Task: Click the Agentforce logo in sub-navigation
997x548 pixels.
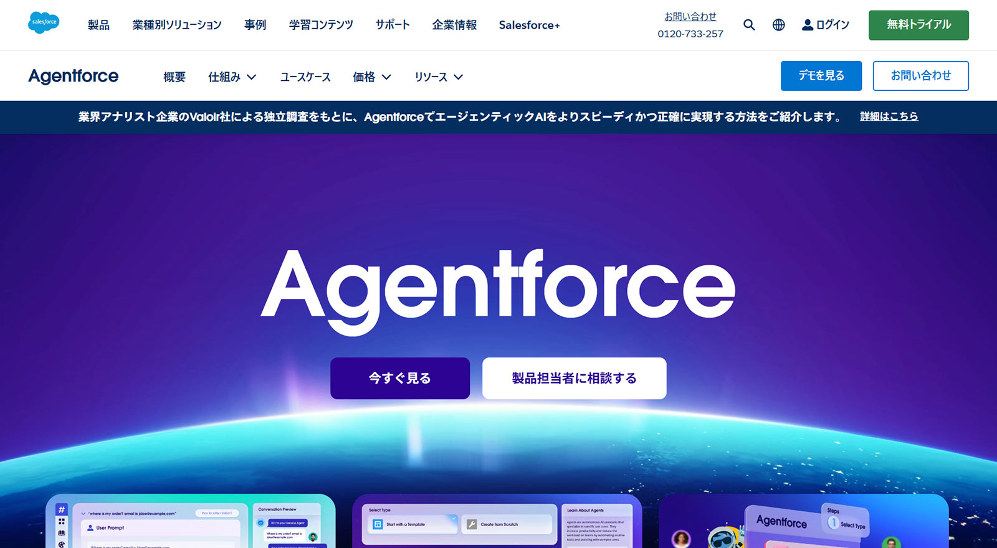Action: (x=74, y=76)
